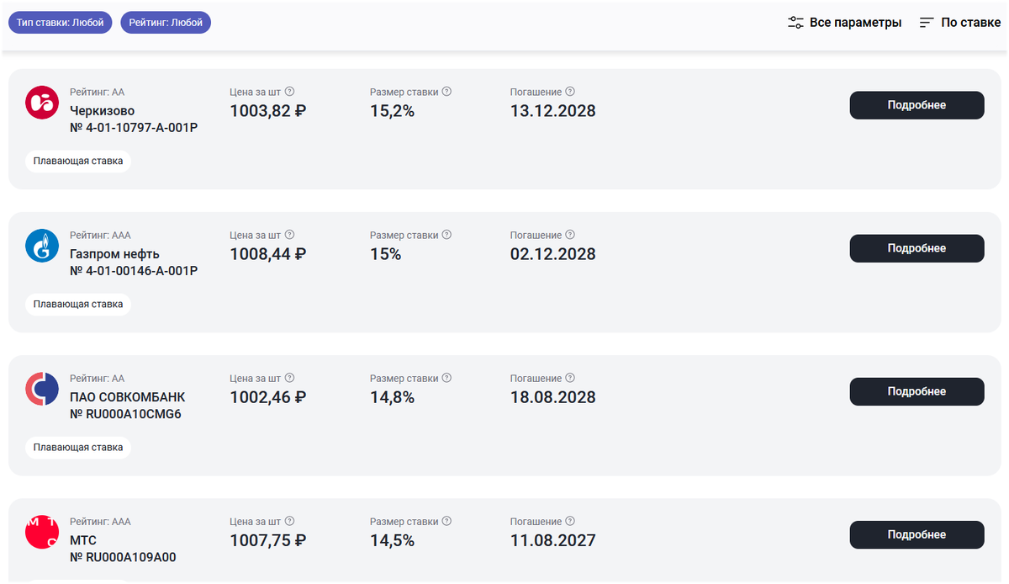Select the МТС issuer name
This screenshot has height=584, width=1009.
tap(83, 539)
